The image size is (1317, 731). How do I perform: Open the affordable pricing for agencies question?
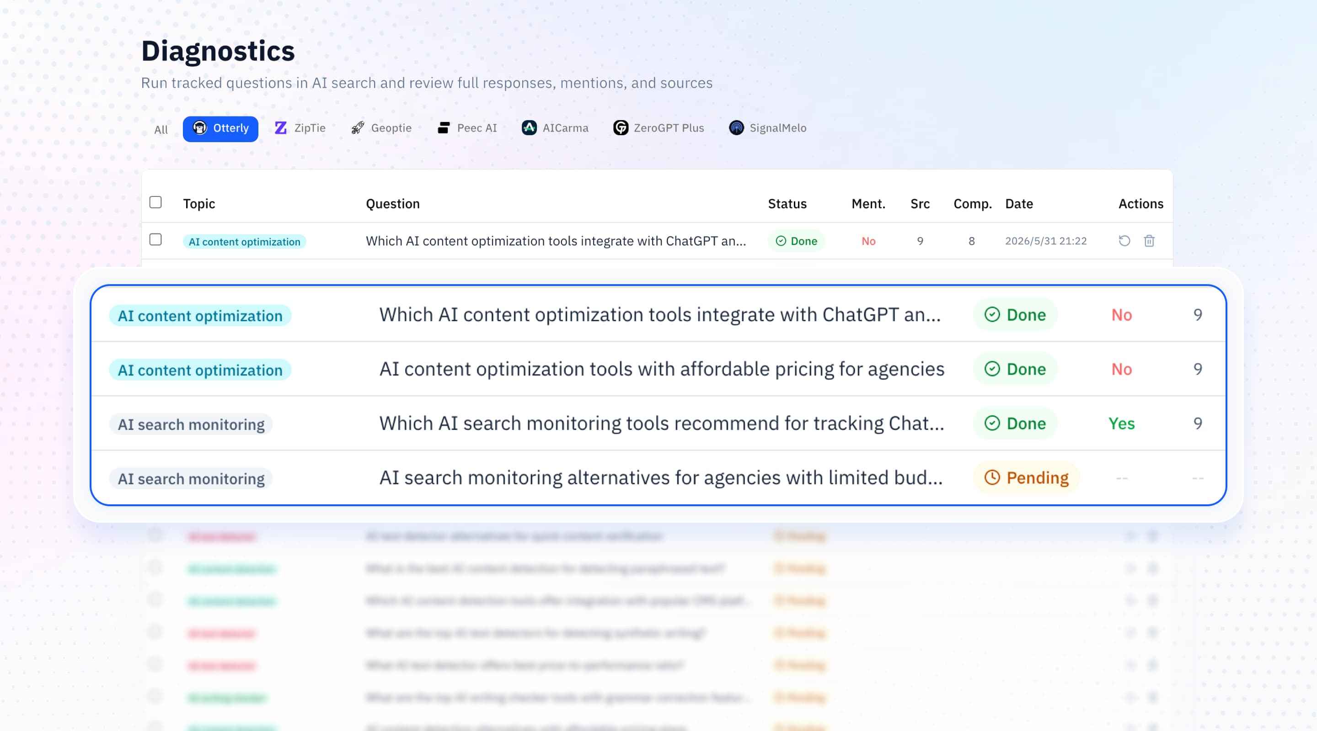pyautogui.click(x=662, y=369)
